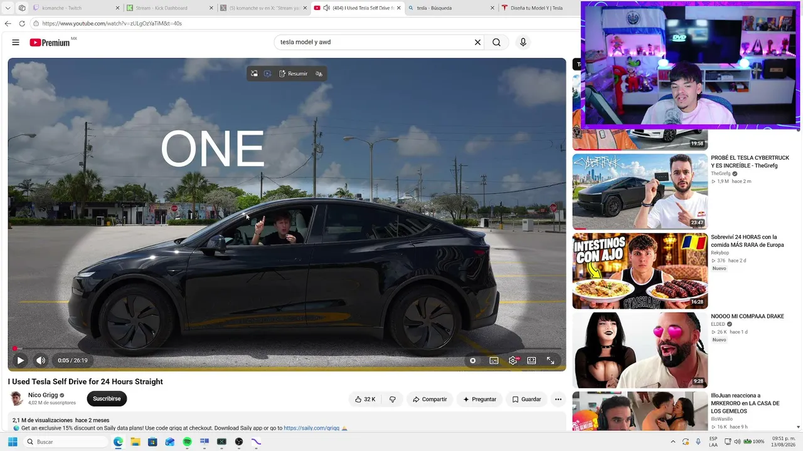Go to YouTube Premium home logo
Image resolution: width=803 pixels, height=451 pixels.
(x=50, y=43)
